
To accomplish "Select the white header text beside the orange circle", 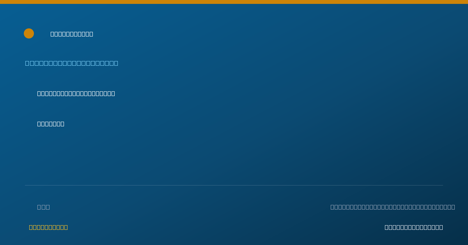I will 72,34.
